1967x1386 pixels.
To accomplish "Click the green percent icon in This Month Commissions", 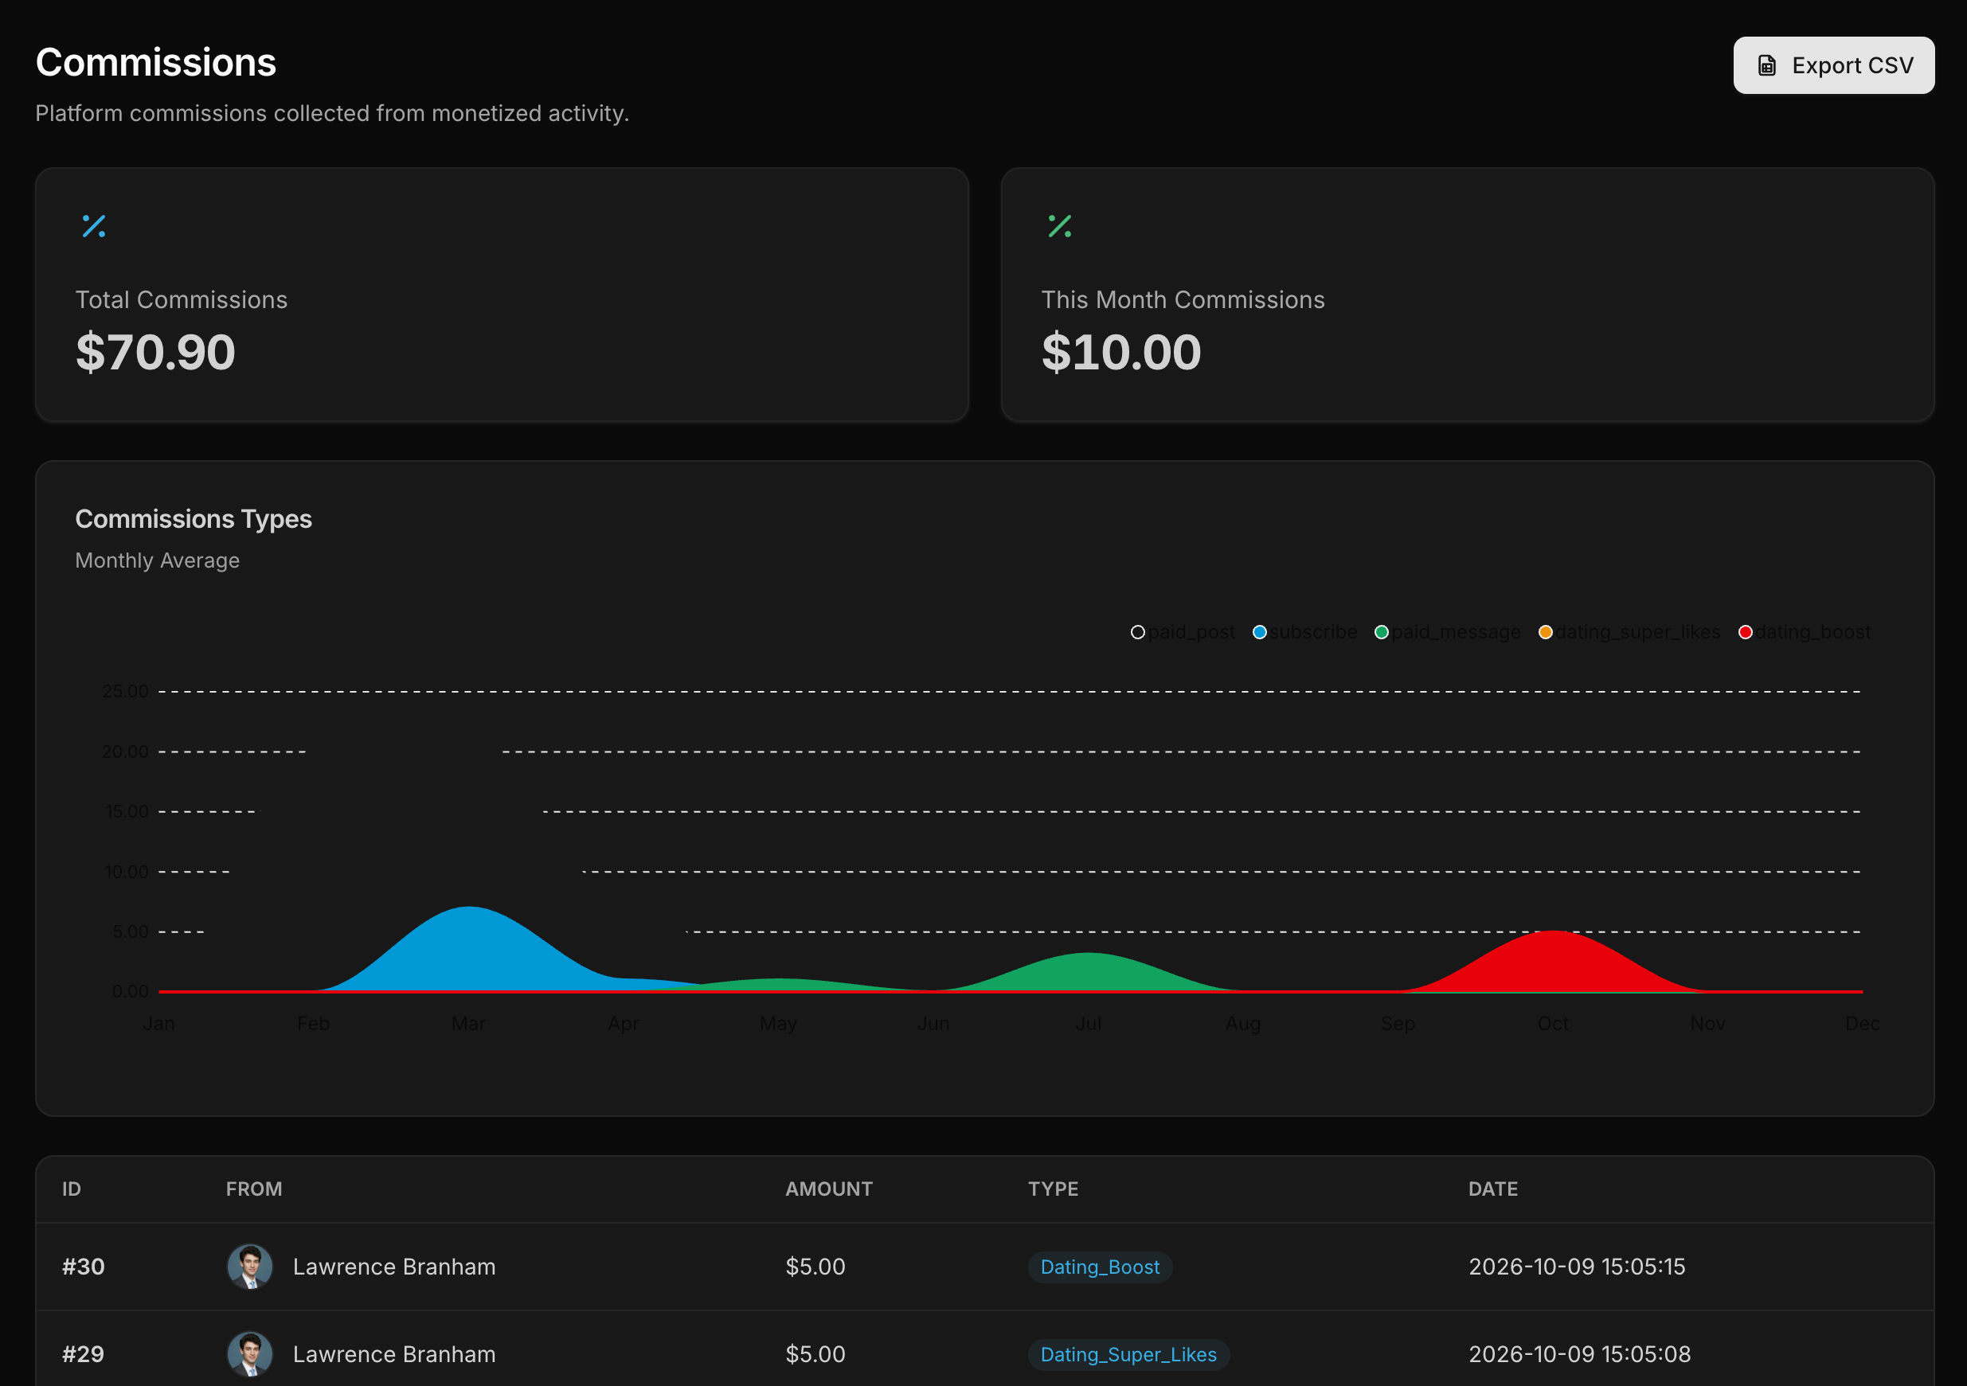I will [x=1060, y=226].
